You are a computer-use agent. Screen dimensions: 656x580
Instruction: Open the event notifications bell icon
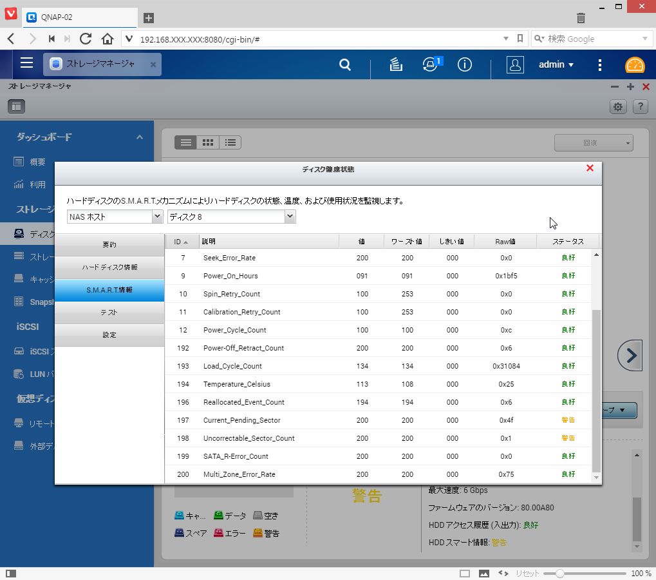coord(431,64)
